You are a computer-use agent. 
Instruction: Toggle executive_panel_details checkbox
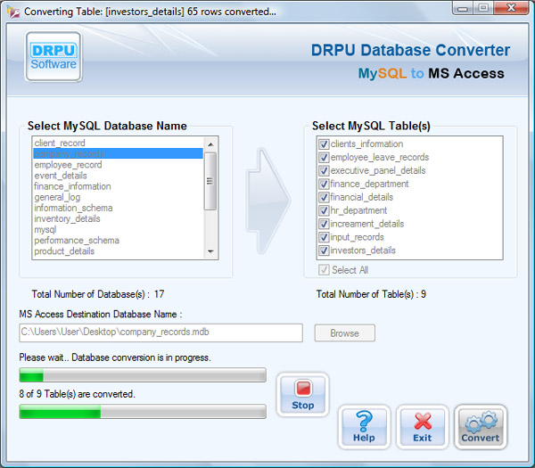click(x=324, y=170)
